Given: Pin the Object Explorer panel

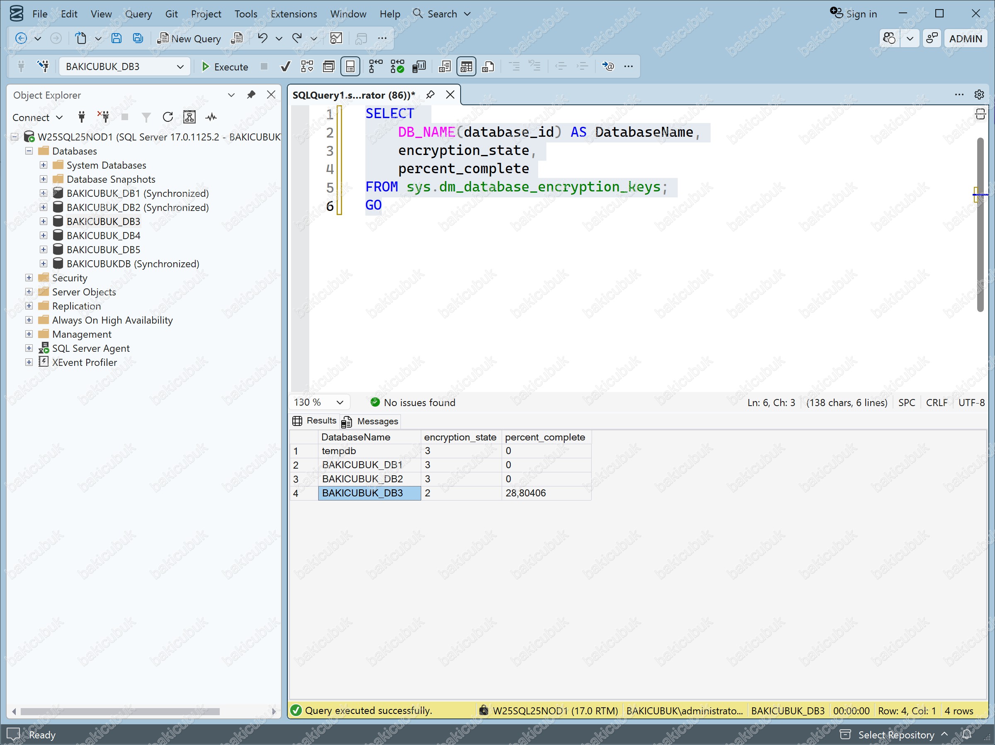Looking at the screenshot, I should click(251, 95).
